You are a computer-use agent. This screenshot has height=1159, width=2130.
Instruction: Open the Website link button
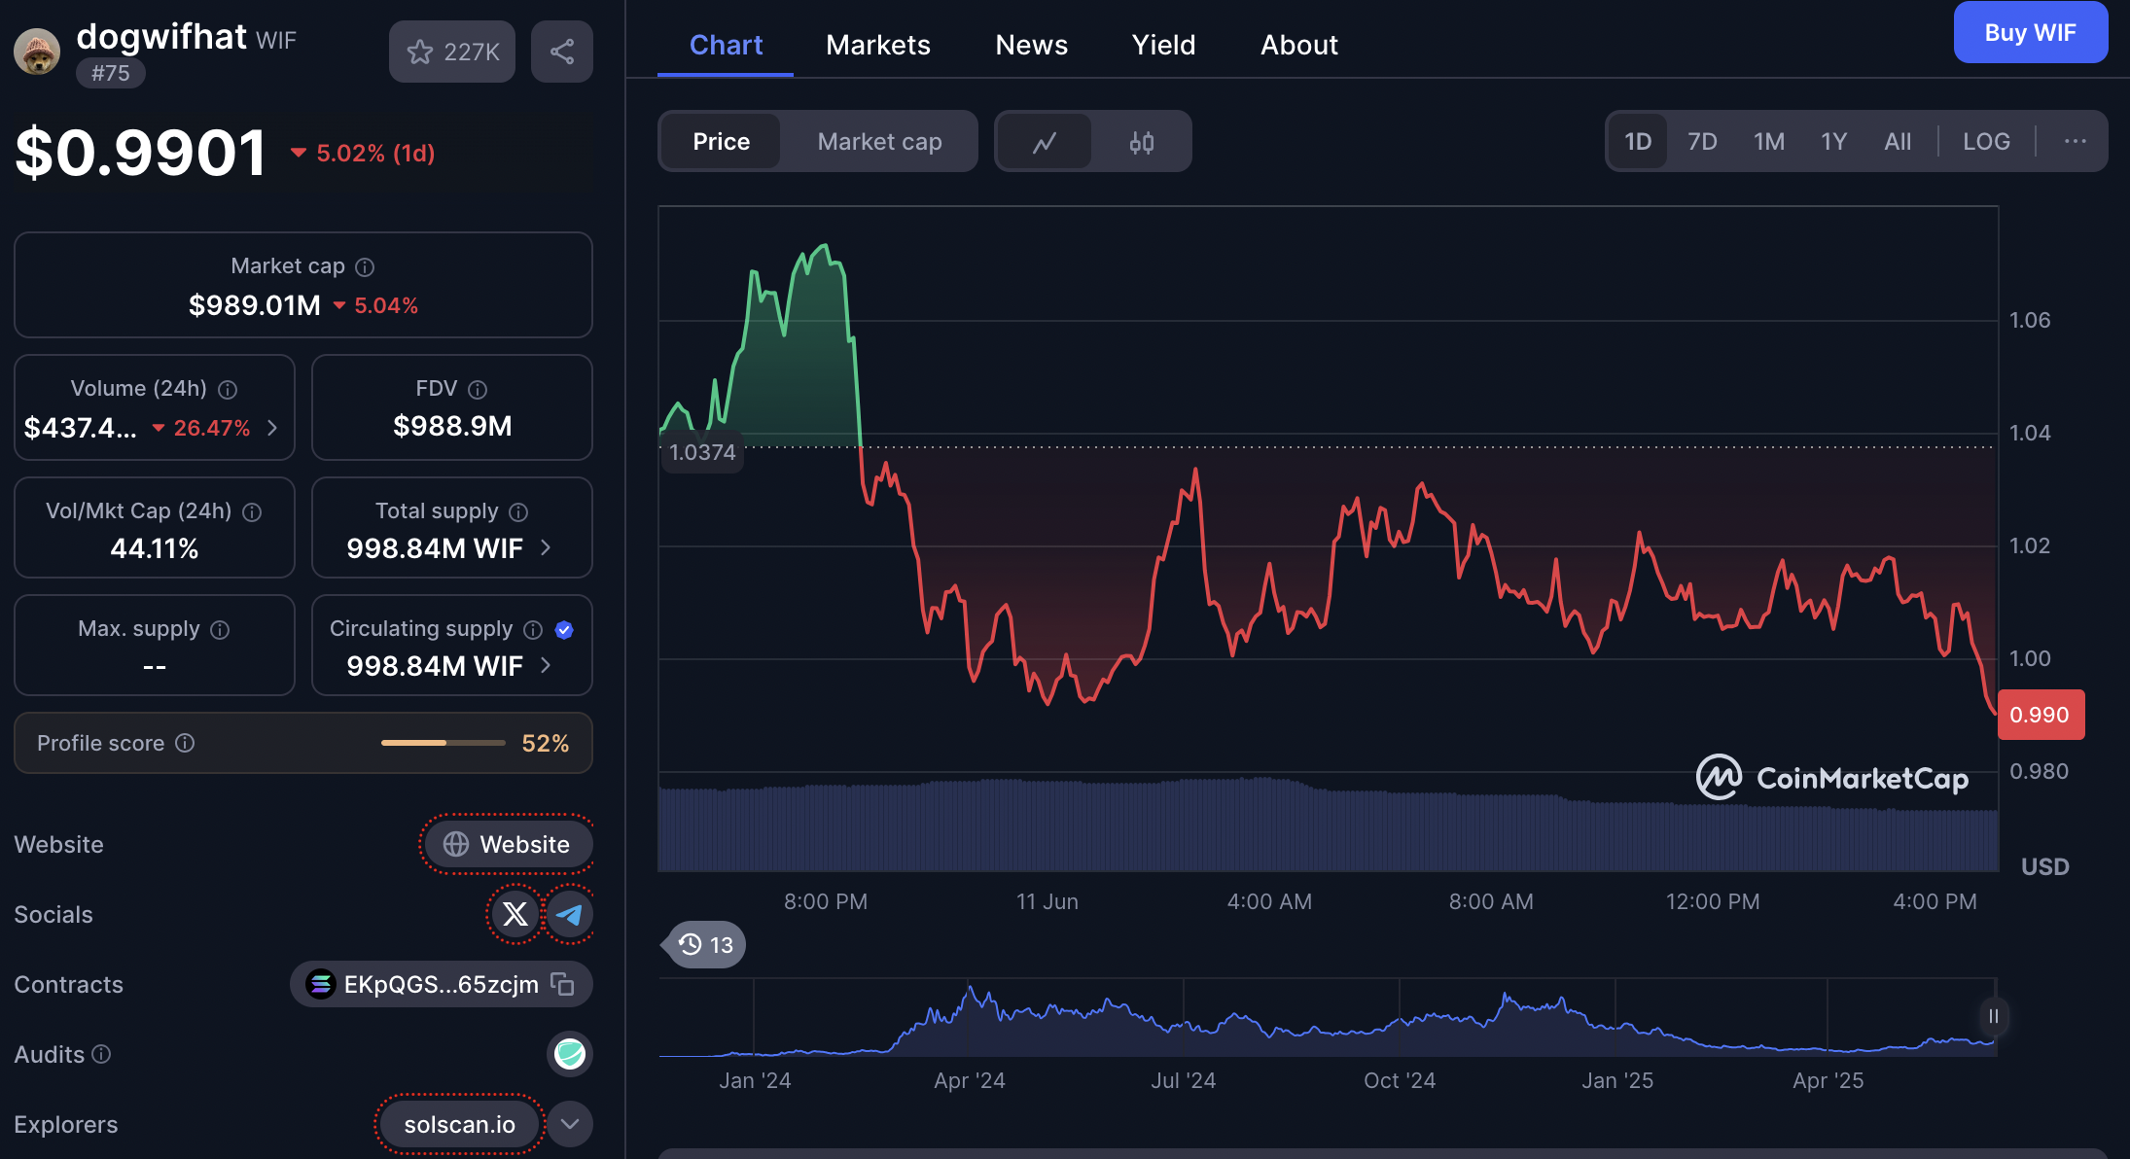click(x=507, y=844)
